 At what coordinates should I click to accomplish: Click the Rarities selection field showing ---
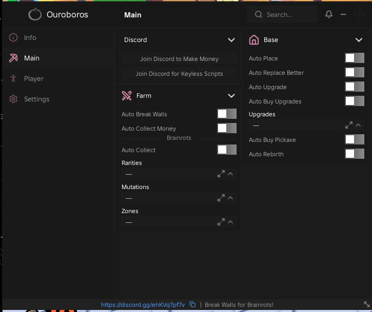tap(179, 174)
